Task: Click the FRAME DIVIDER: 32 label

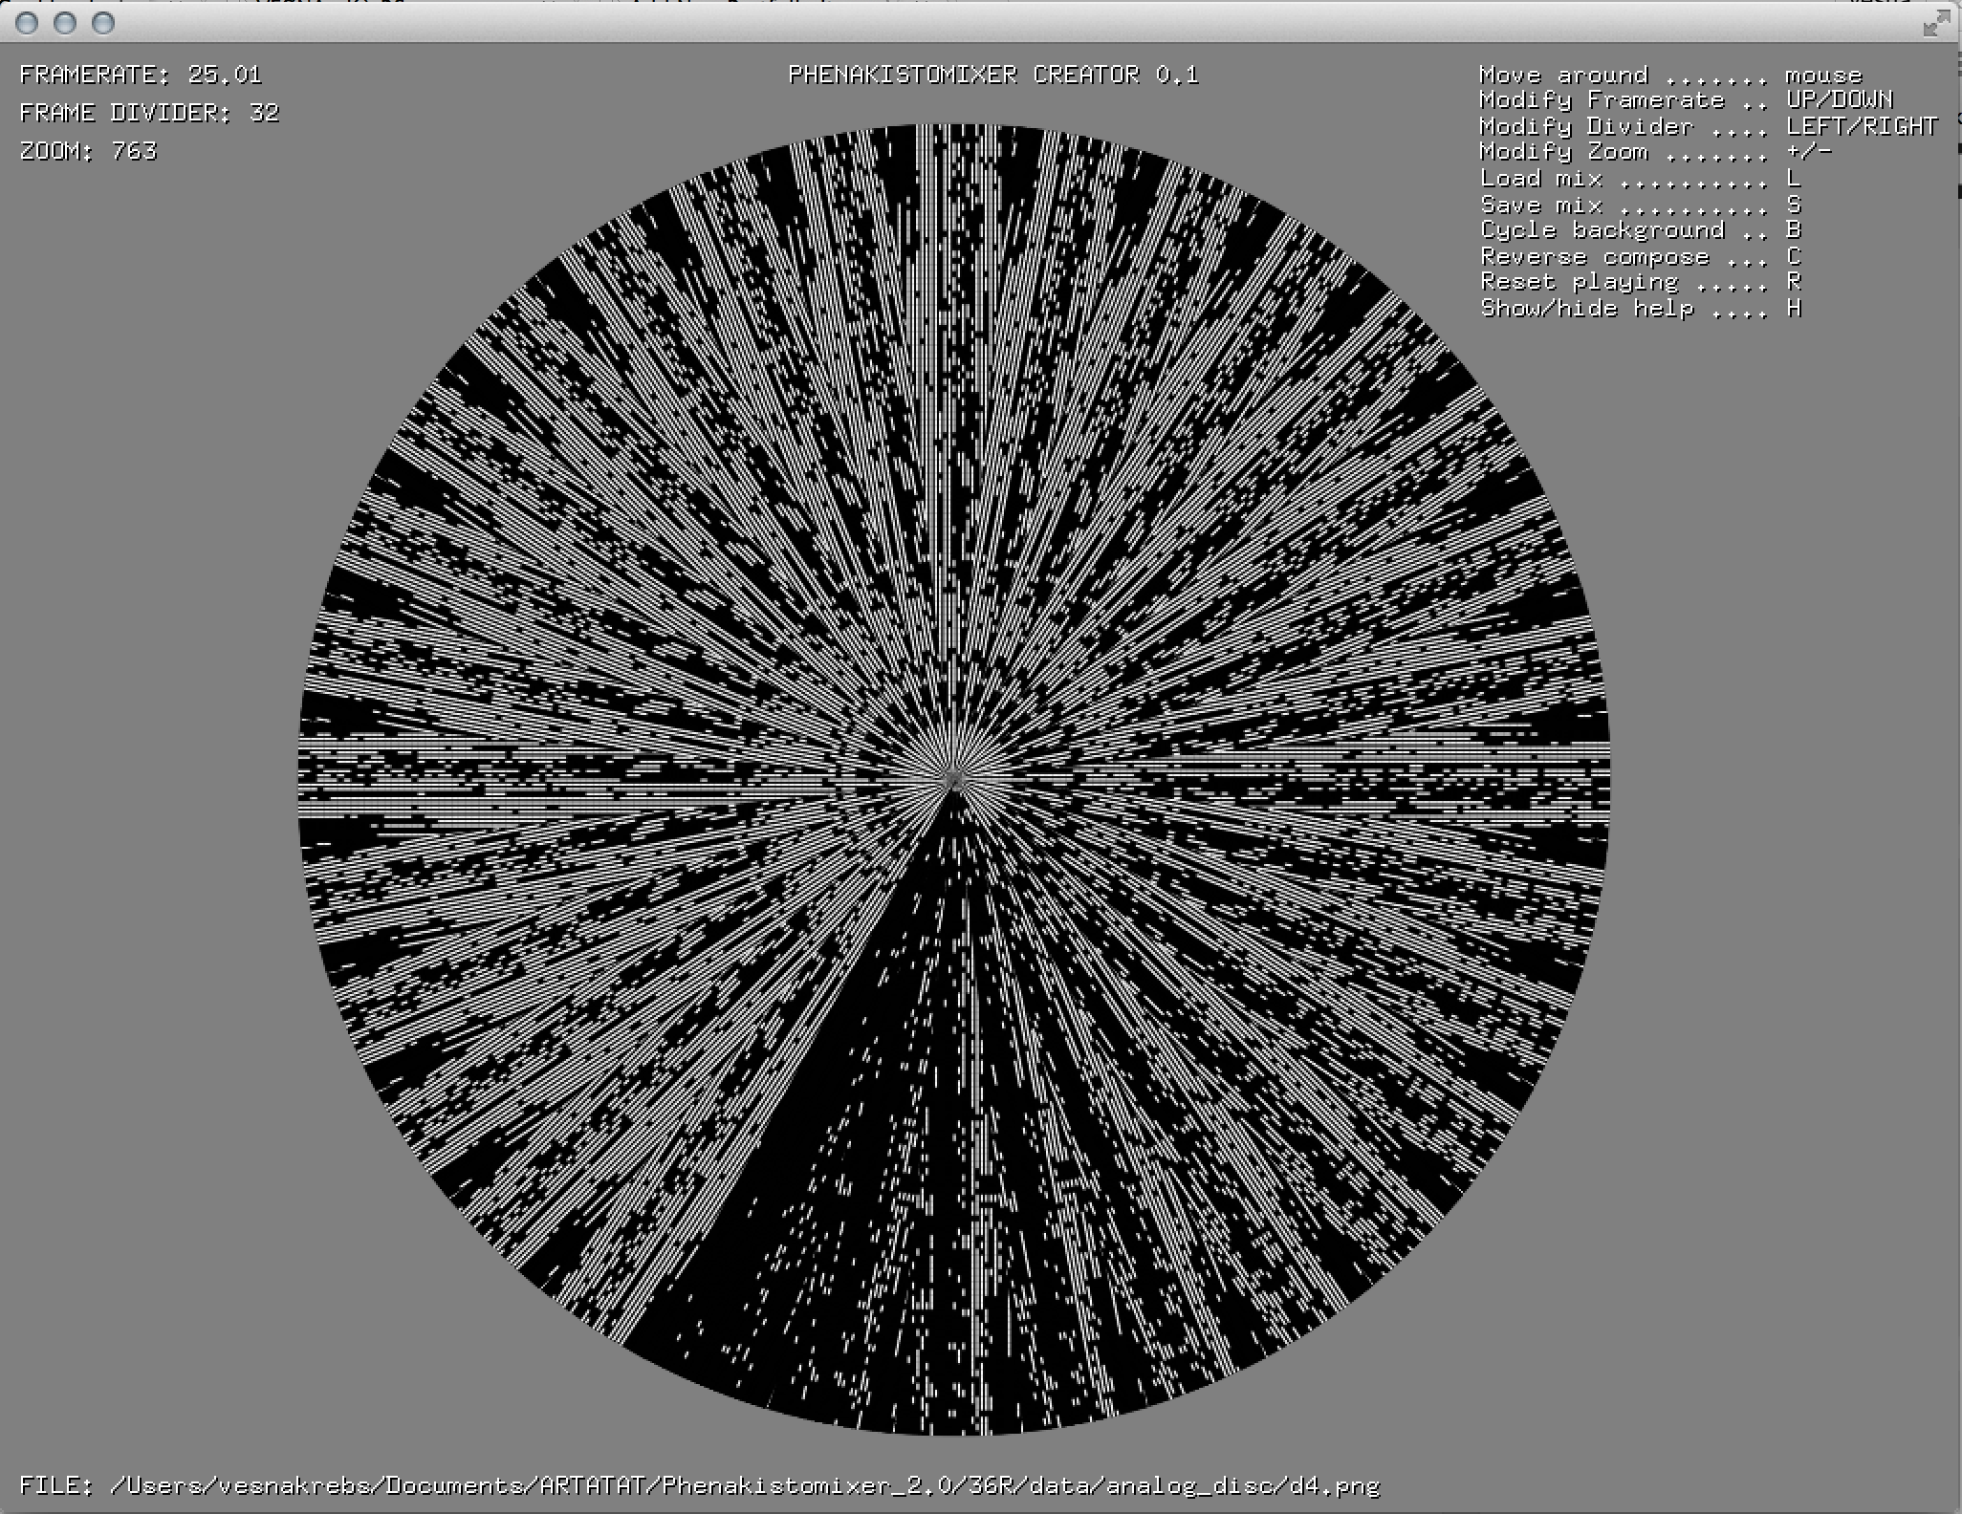Action: 149,113
